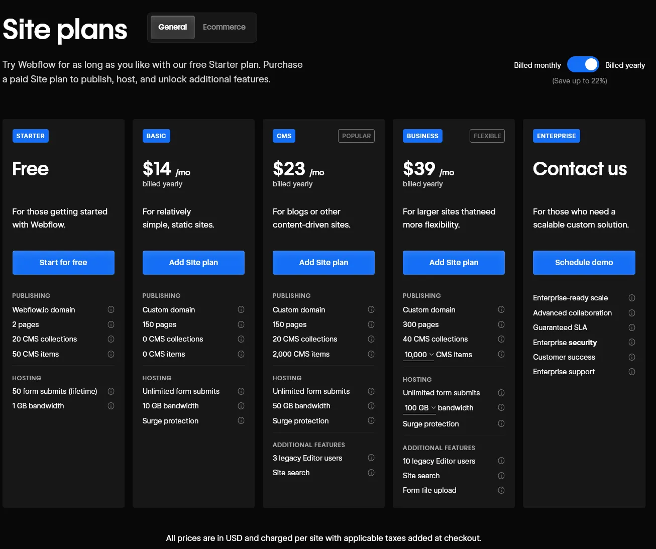656x549 pixels.
Task: Click the Billed monthly label
Action: pos(537,65)
